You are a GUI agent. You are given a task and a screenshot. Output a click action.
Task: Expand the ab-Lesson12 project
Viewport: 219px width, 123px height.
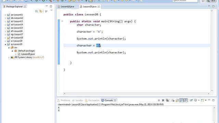point(5,18)
